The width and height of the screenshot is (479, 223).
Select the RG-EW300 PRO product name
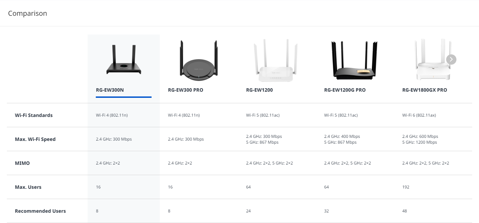pyautogui.click(x=185, y=90)
